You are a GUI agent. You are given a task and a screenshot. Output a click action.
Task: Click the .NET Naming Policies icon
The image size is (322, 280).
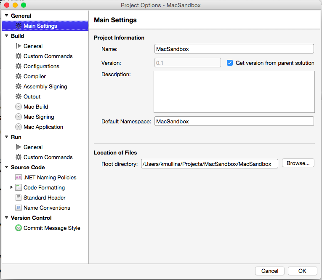point(19,177)
